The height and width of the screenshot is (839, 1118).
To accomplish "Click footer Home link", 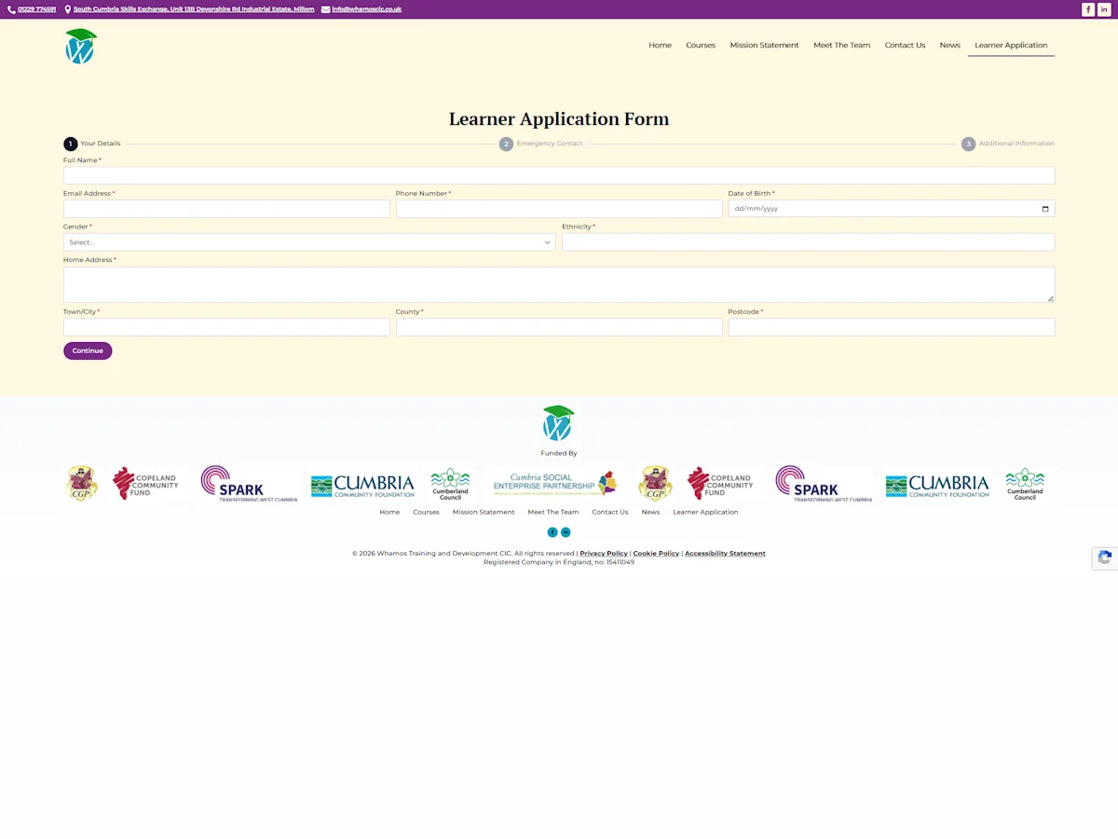I will (389, 512).
